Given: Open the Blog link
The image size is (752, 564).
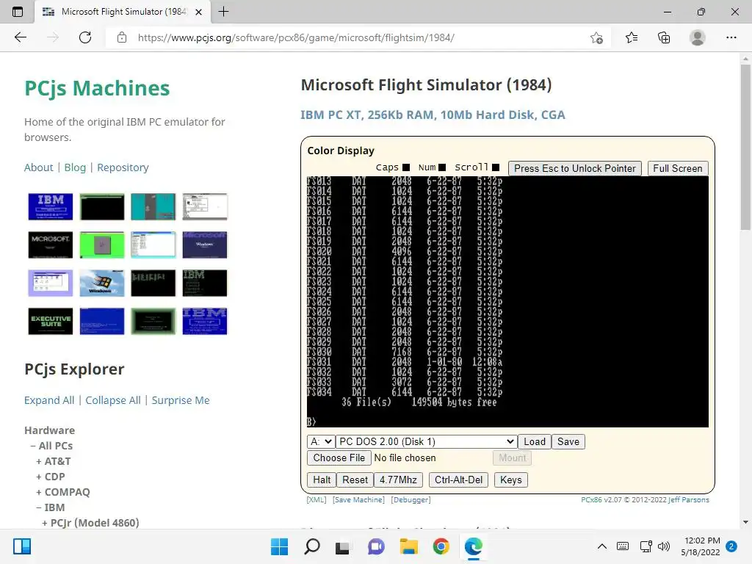Looking at the screenshot, I should pos(75,167).
